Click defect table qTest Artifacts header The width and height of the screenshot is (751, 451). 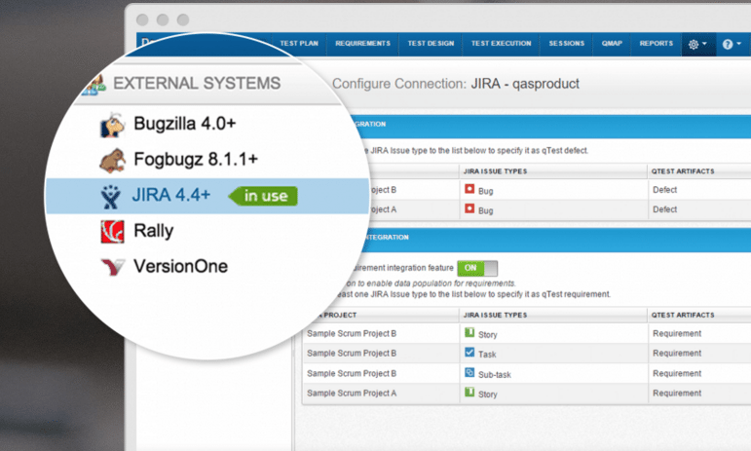(x=683, y=171)
